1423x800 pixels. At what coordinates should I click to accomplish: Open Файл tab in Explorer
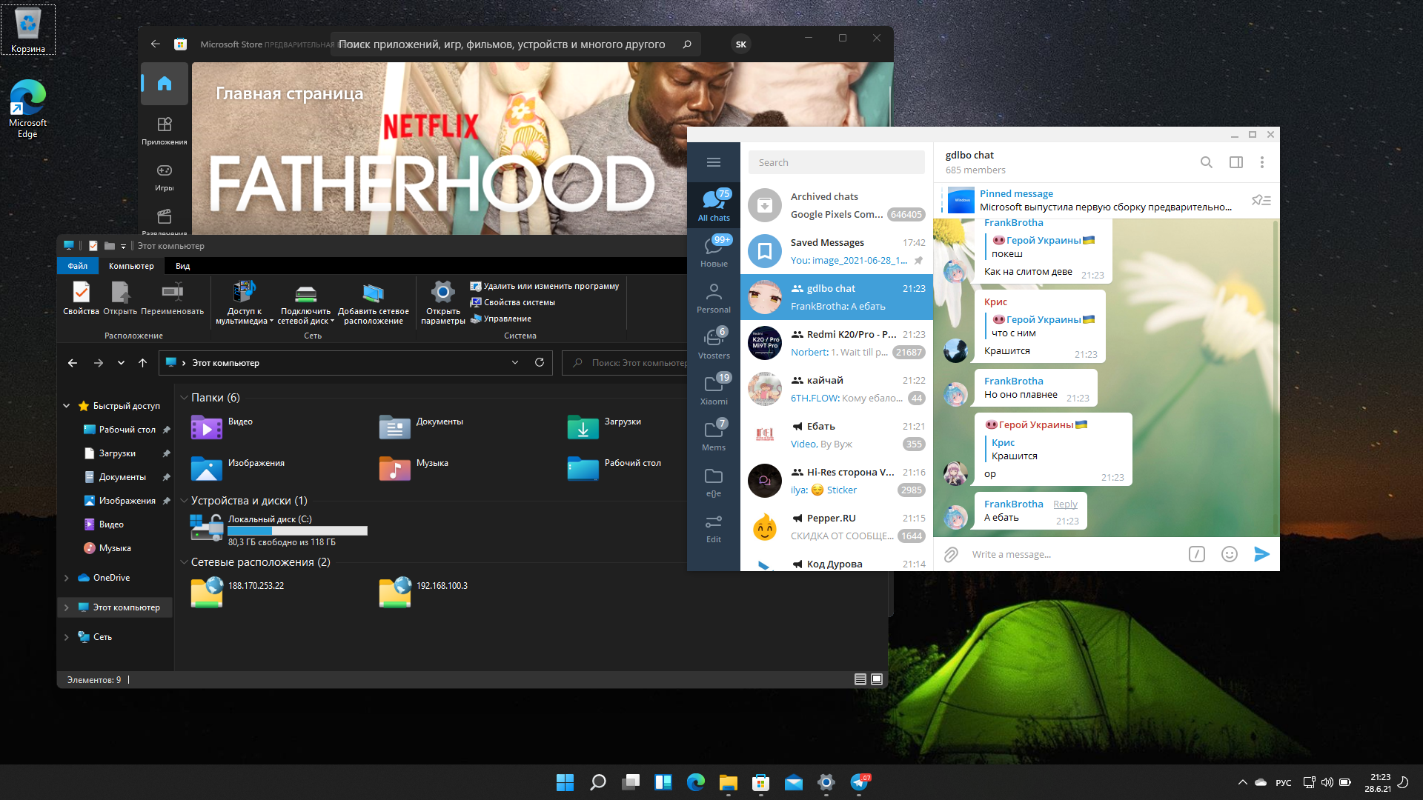(78, 266)
